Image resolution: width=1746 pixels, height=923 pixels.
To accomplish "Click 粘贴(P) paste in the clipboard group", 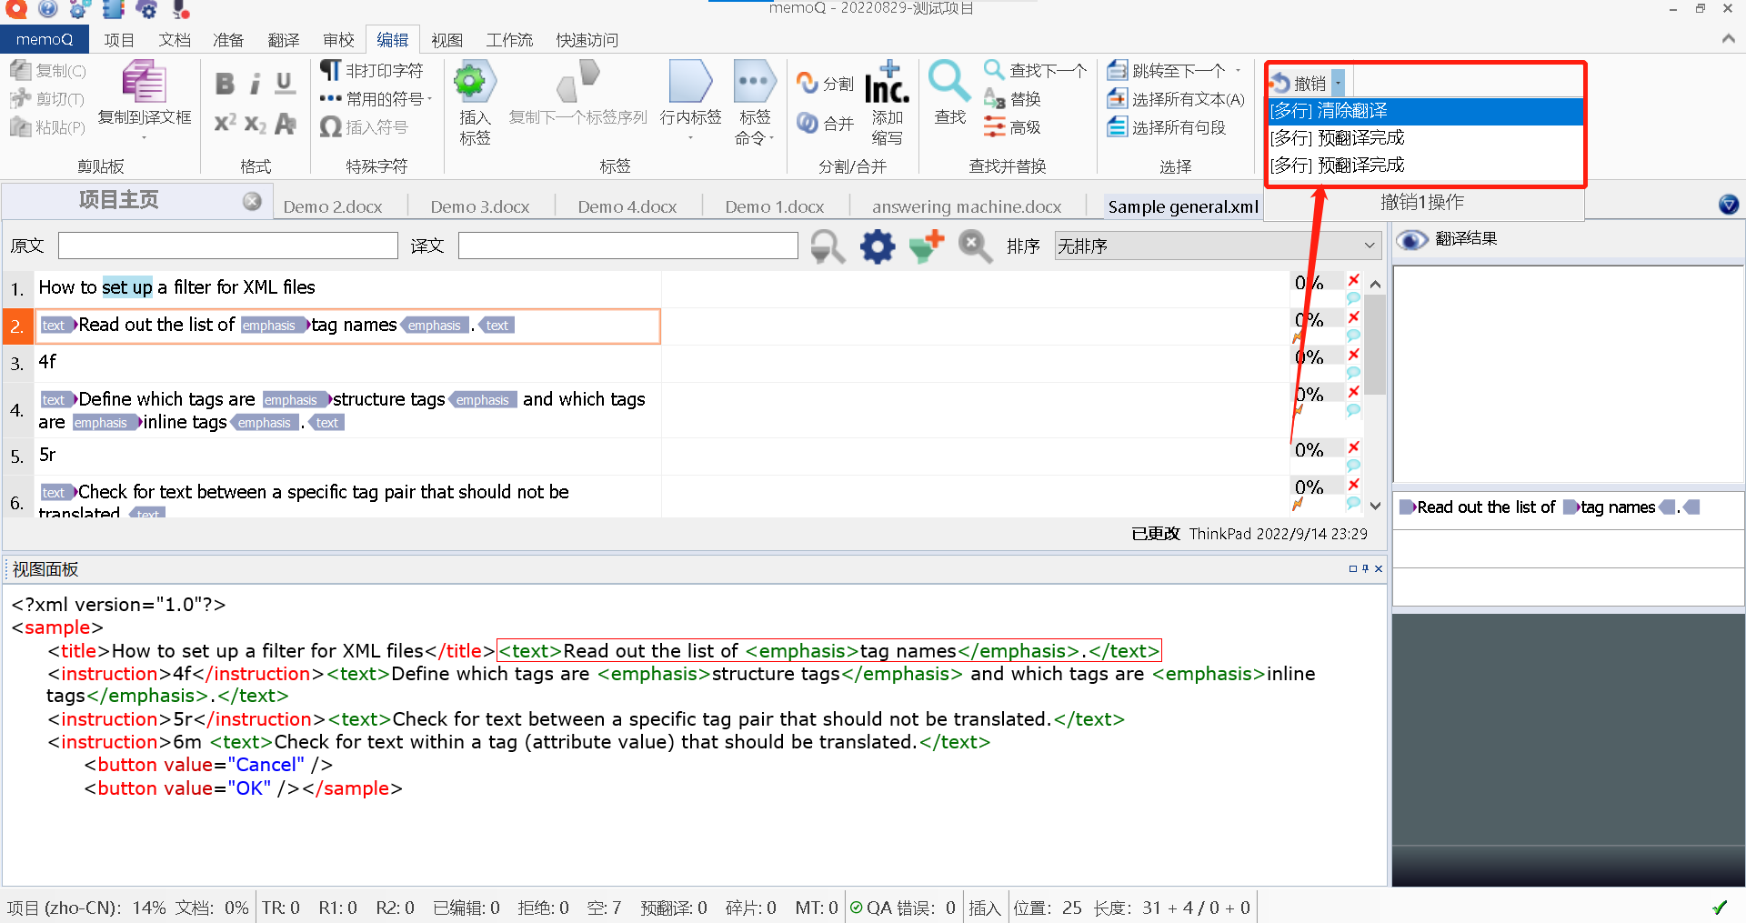I will (x=47, y=127).
